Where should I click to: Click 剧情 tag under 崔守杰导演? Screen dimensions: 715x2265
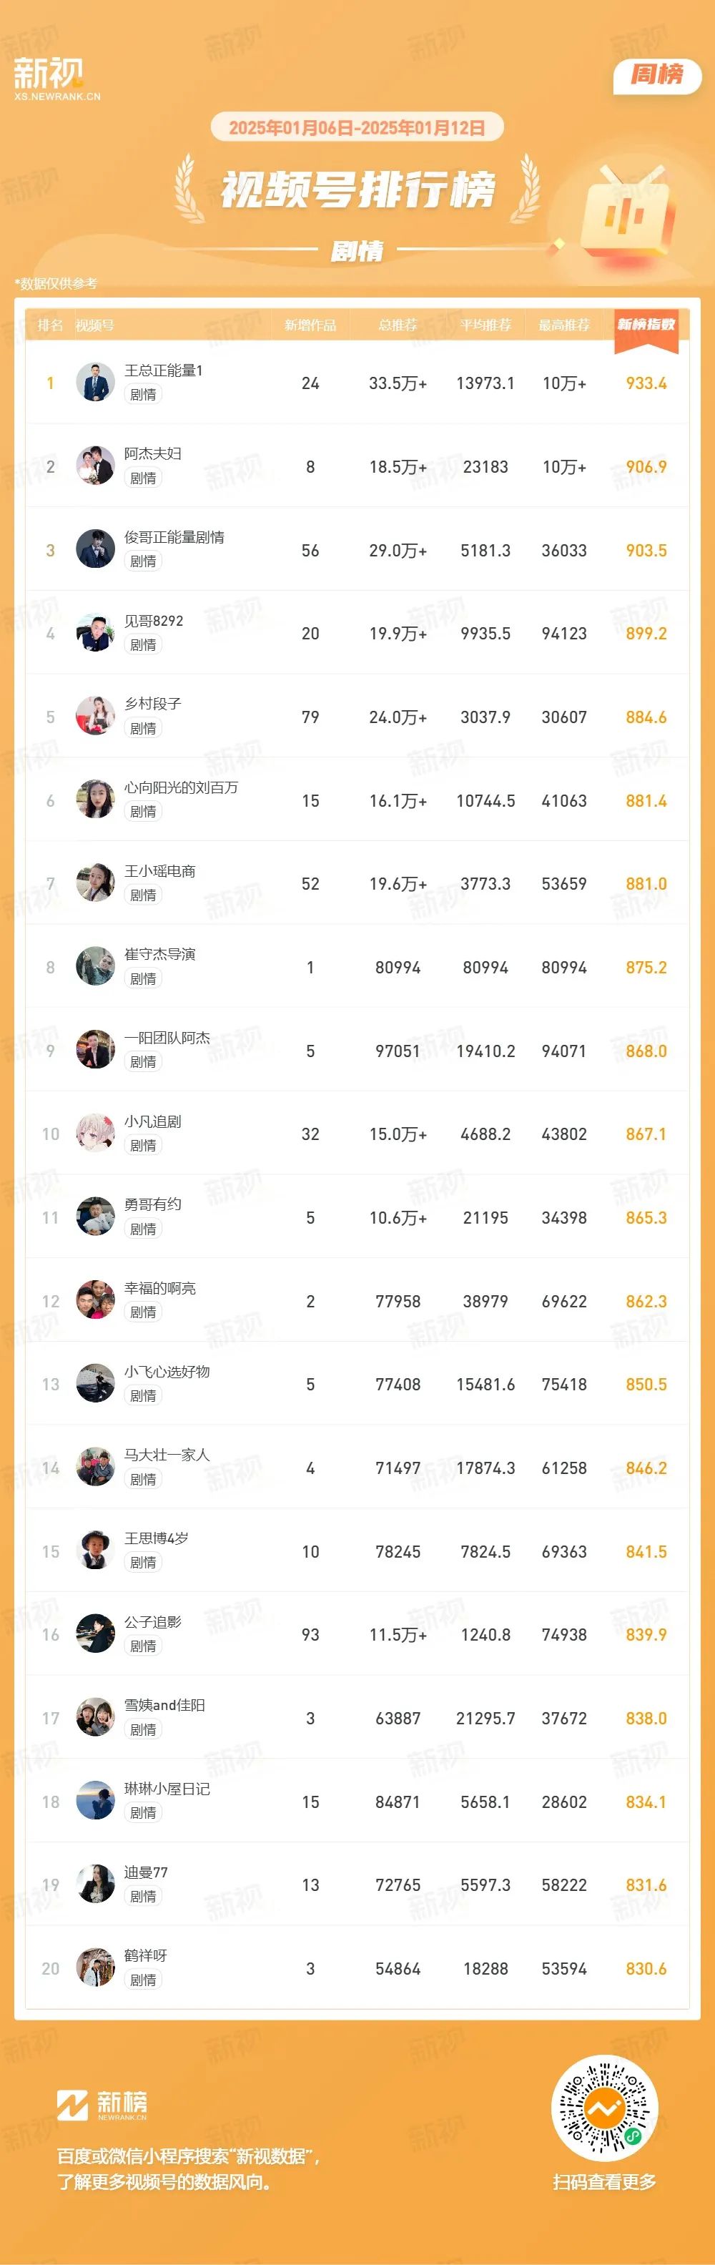(x=143, y=978)
